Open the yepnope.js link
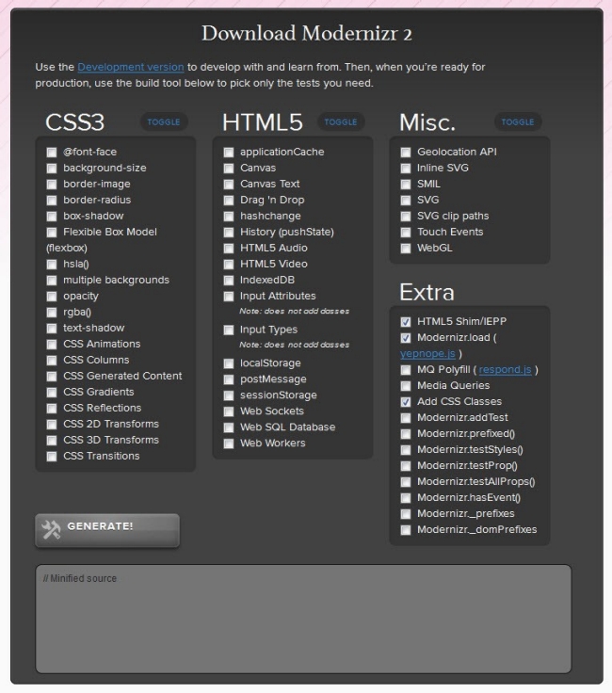Image resolution: width=612 pixels, height=693 pixels. pyautogui.click(x=427, y=354)
